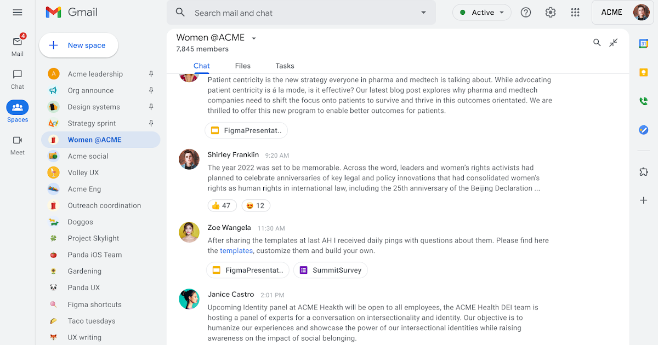
Task: Open the main menu hamburger icon
Action: click(x=18, y=12)
